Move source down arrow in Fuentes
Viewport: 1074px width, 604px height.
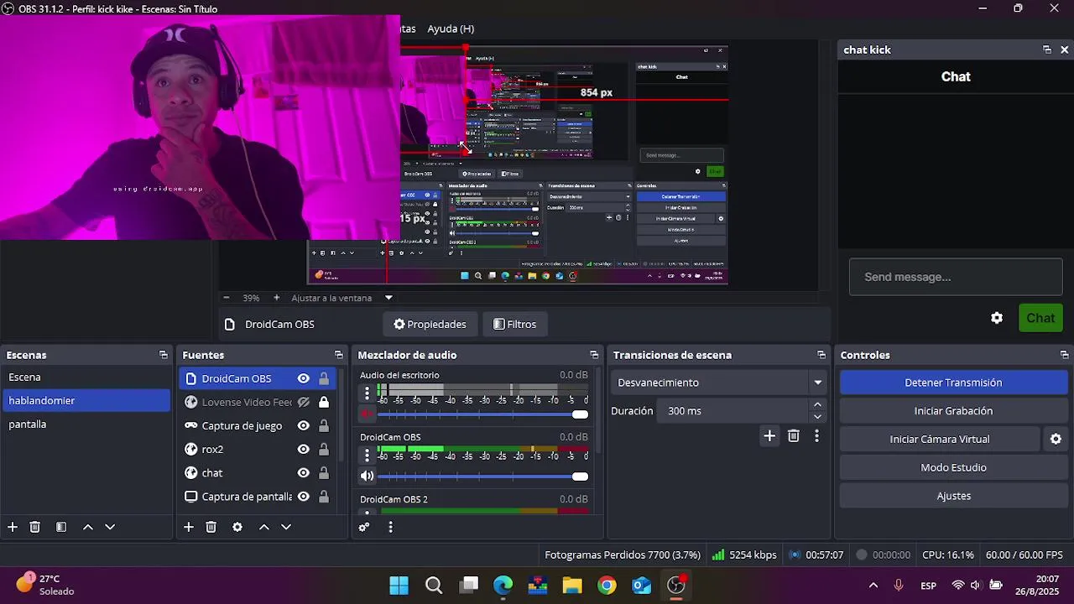pyautogui.click(x=286, y=527)
